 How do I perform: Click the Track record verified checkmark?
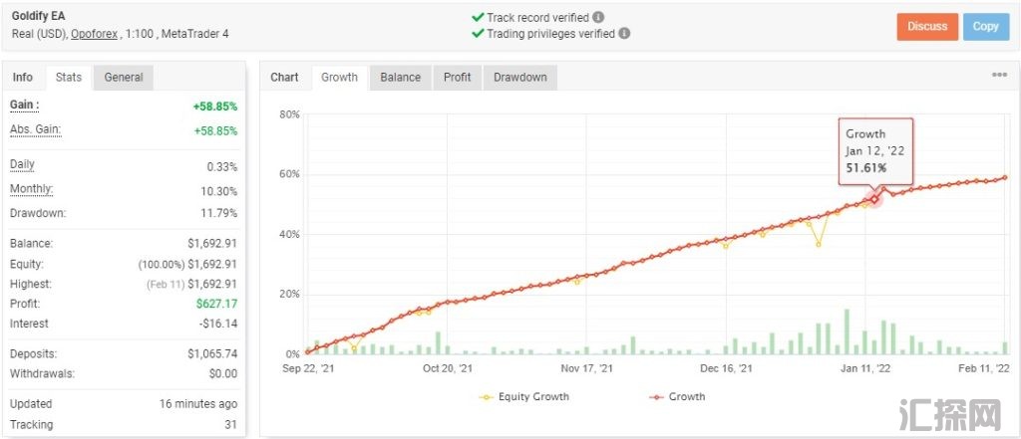pyautogui.click(x=478, y=18)
